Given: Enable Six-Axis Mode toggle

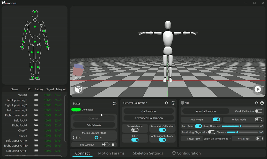Looking at the screenshot, I should coord(135,130).
